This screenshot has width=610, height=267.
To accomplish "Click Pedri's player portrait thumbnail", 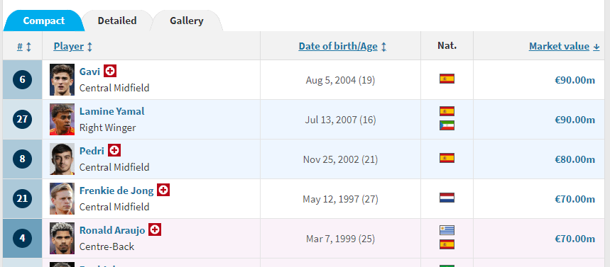I will click(62, 159).
